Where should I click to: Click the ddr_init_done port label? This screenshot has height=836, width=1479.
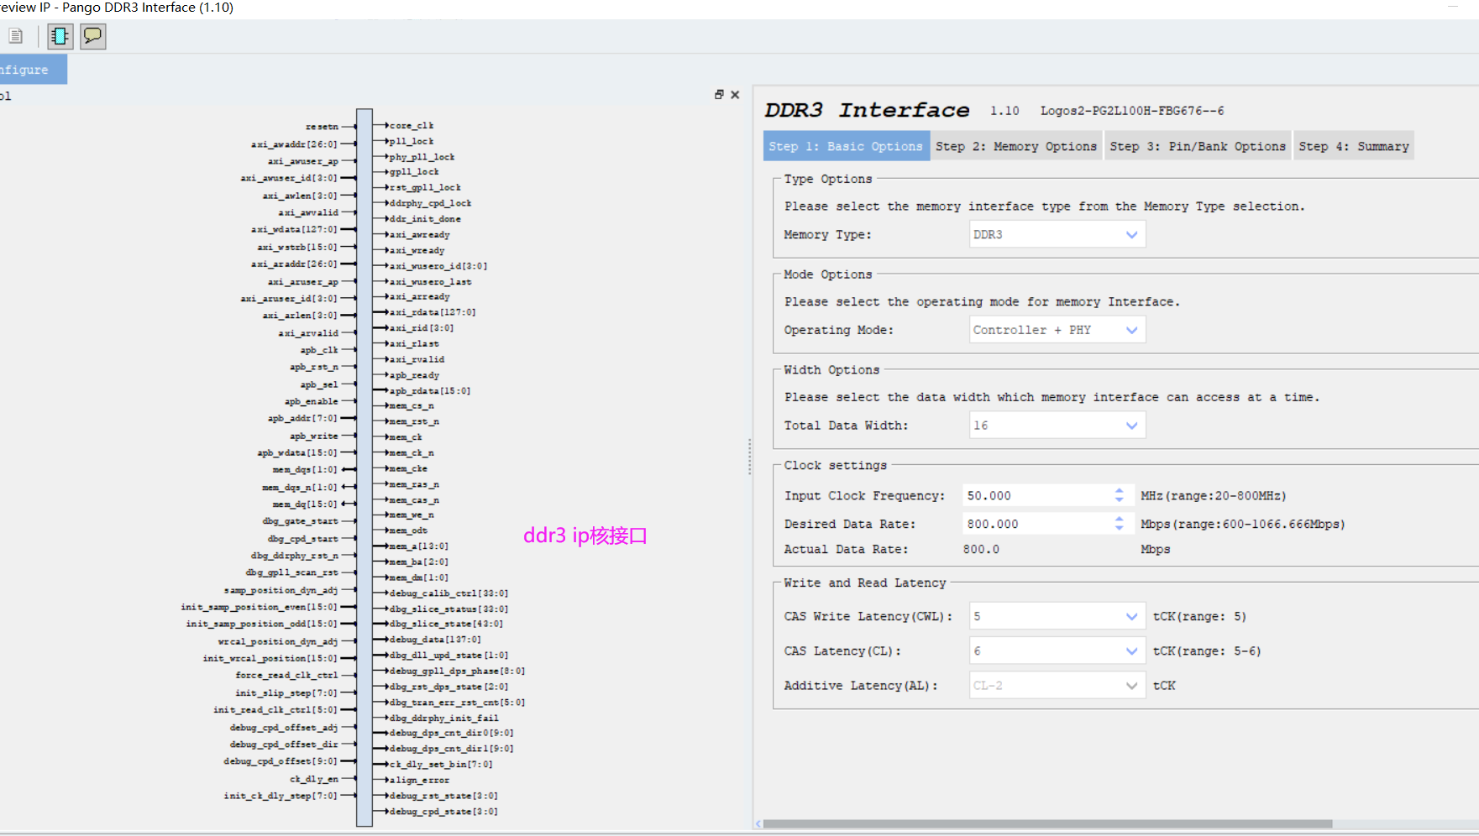click(x=425, y=218)
